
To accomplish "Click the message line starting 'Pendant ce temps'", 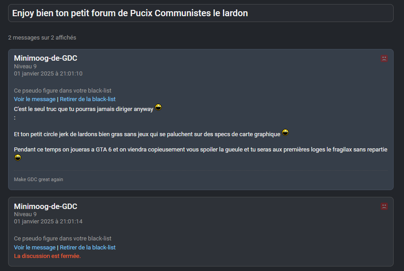I will (x=200, y=149).
